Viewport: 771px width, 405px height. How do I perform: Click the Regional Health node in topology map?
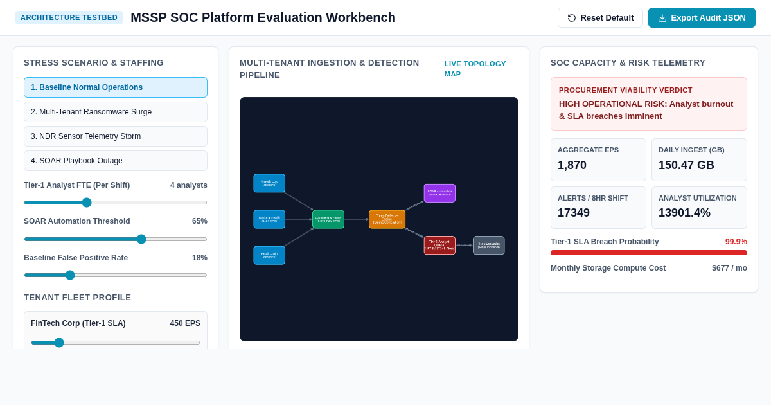[269, 219]
